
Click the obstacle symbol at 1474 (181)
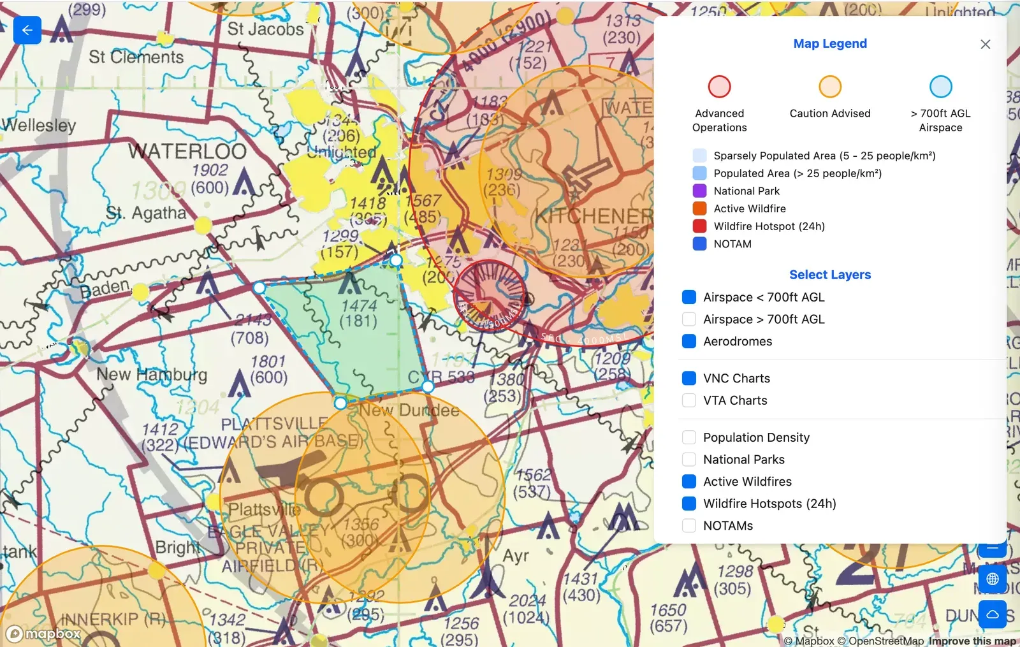coord(349,282)
